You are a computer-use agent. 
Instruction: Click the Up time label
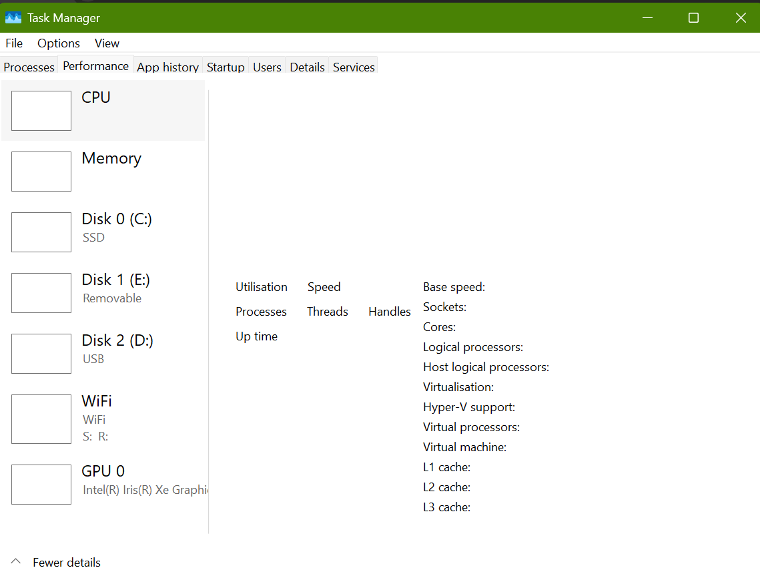click(x=256, y=336)
